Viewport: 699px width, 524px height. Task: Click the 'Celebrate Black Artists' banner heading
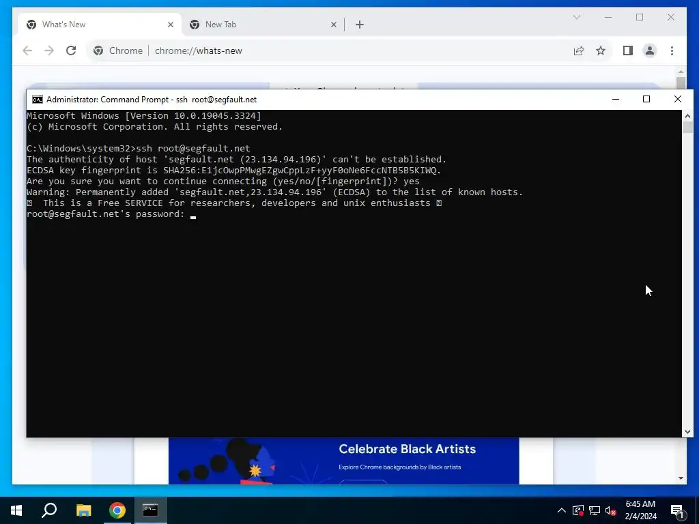tap(407, 449)
